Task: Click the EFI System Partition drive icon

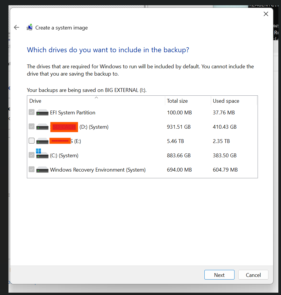Action: [42, 112]
